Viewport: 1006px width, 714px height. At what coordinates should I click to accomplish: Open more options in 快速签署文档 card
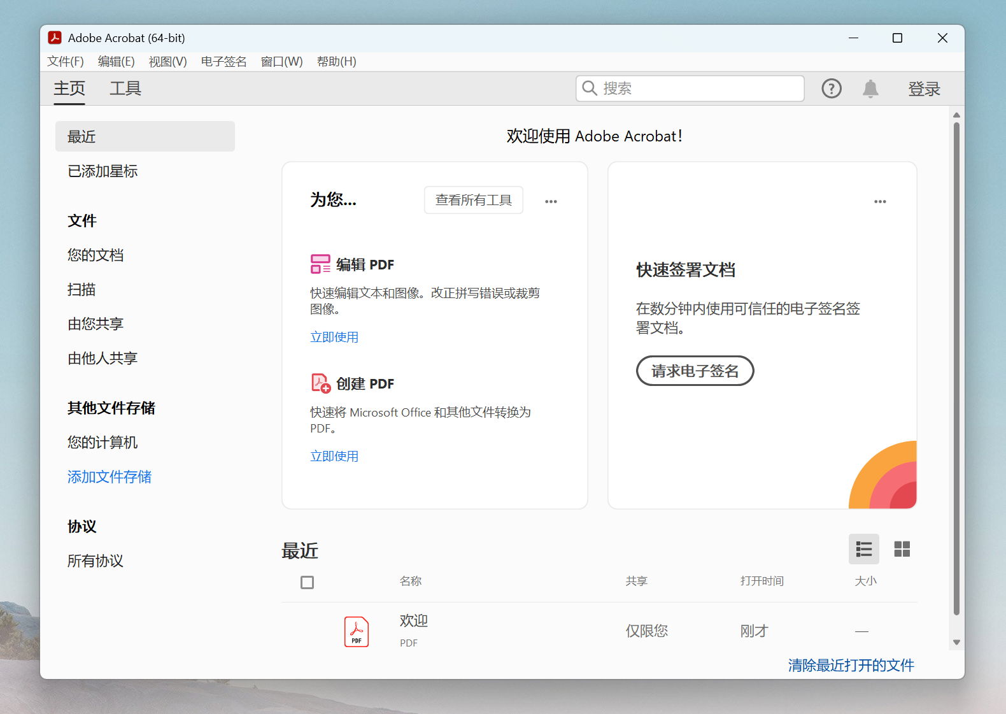pos(880,201)
